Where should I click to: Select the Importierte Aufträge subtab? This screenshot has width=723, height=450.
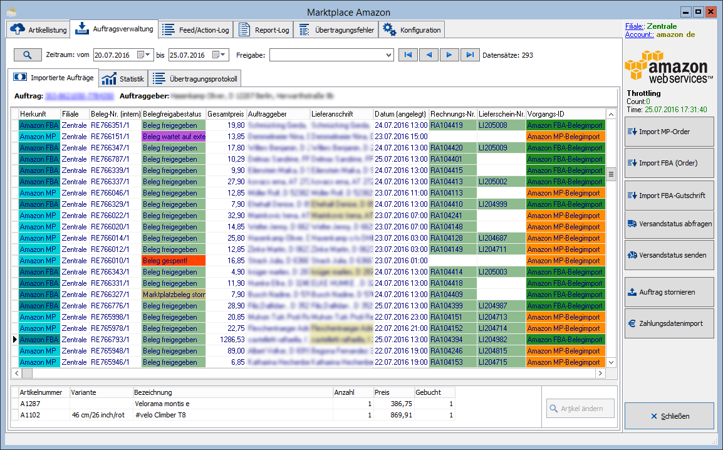point(53,78)
